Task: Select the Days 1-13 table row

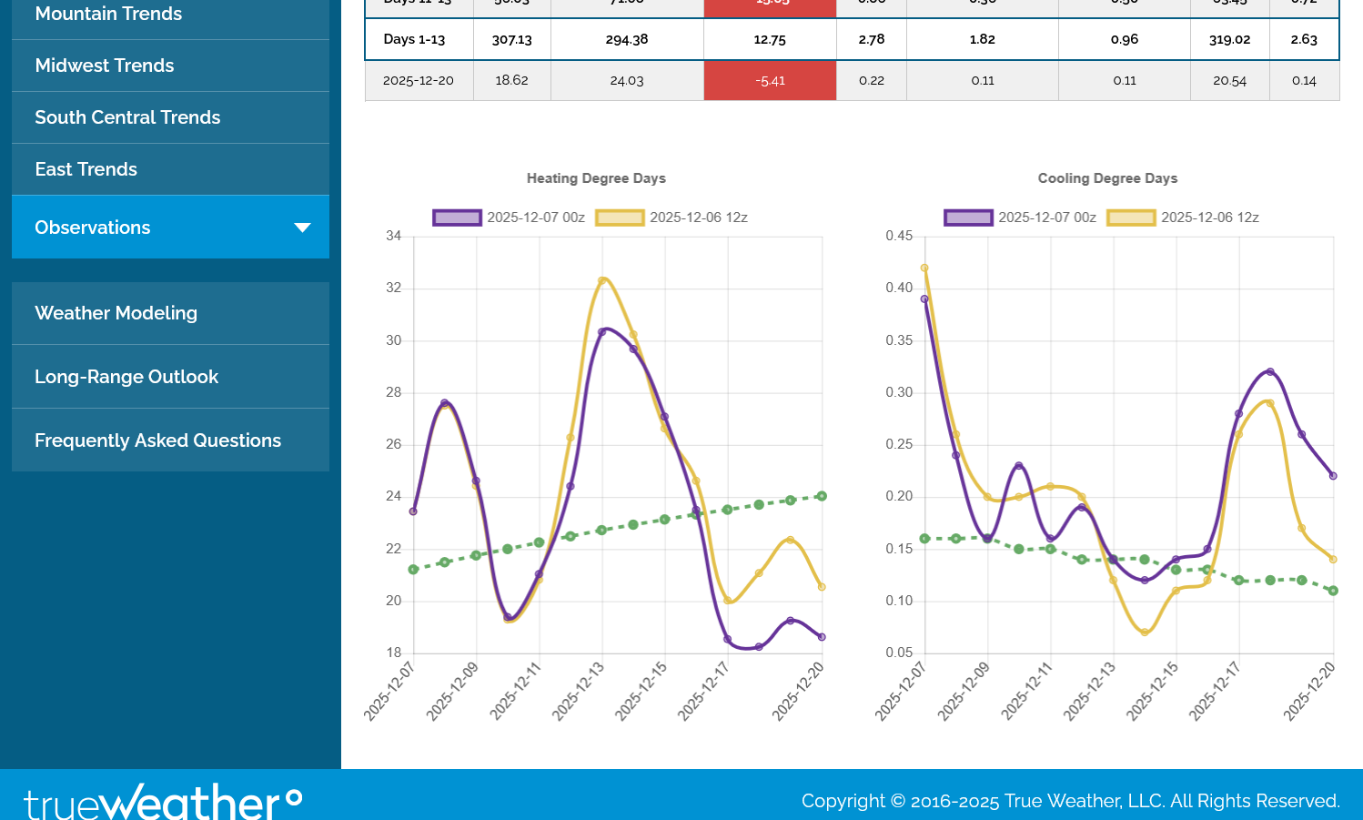Action: click(x=414, y=39)
